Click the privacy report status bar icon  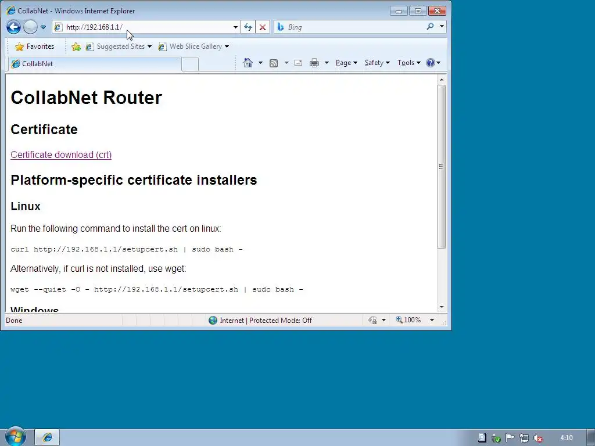tap(372, 321)
